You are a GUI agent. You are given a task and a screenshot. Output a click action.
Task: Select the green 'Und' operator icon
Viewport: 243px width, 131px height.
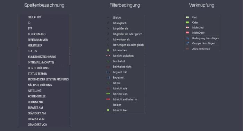point(187,17)
